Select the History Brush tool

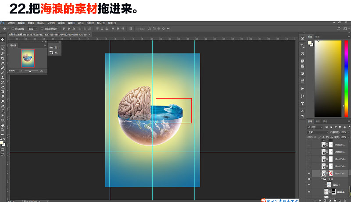(x=3, y=82)
